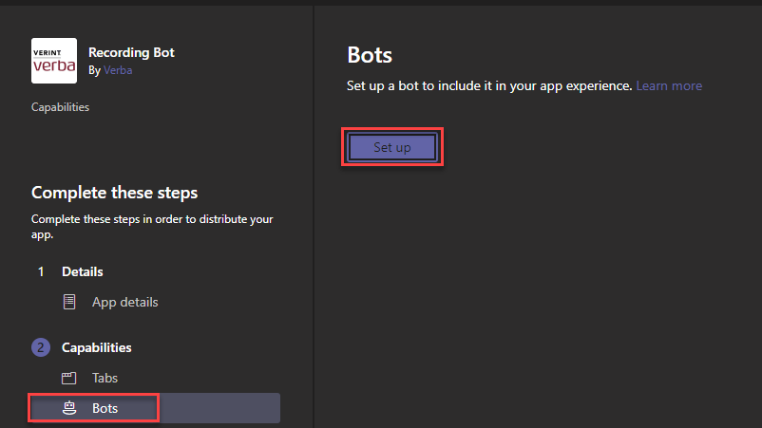Click the App details document icon
This screenshot has height=428, width=762.
68,302
